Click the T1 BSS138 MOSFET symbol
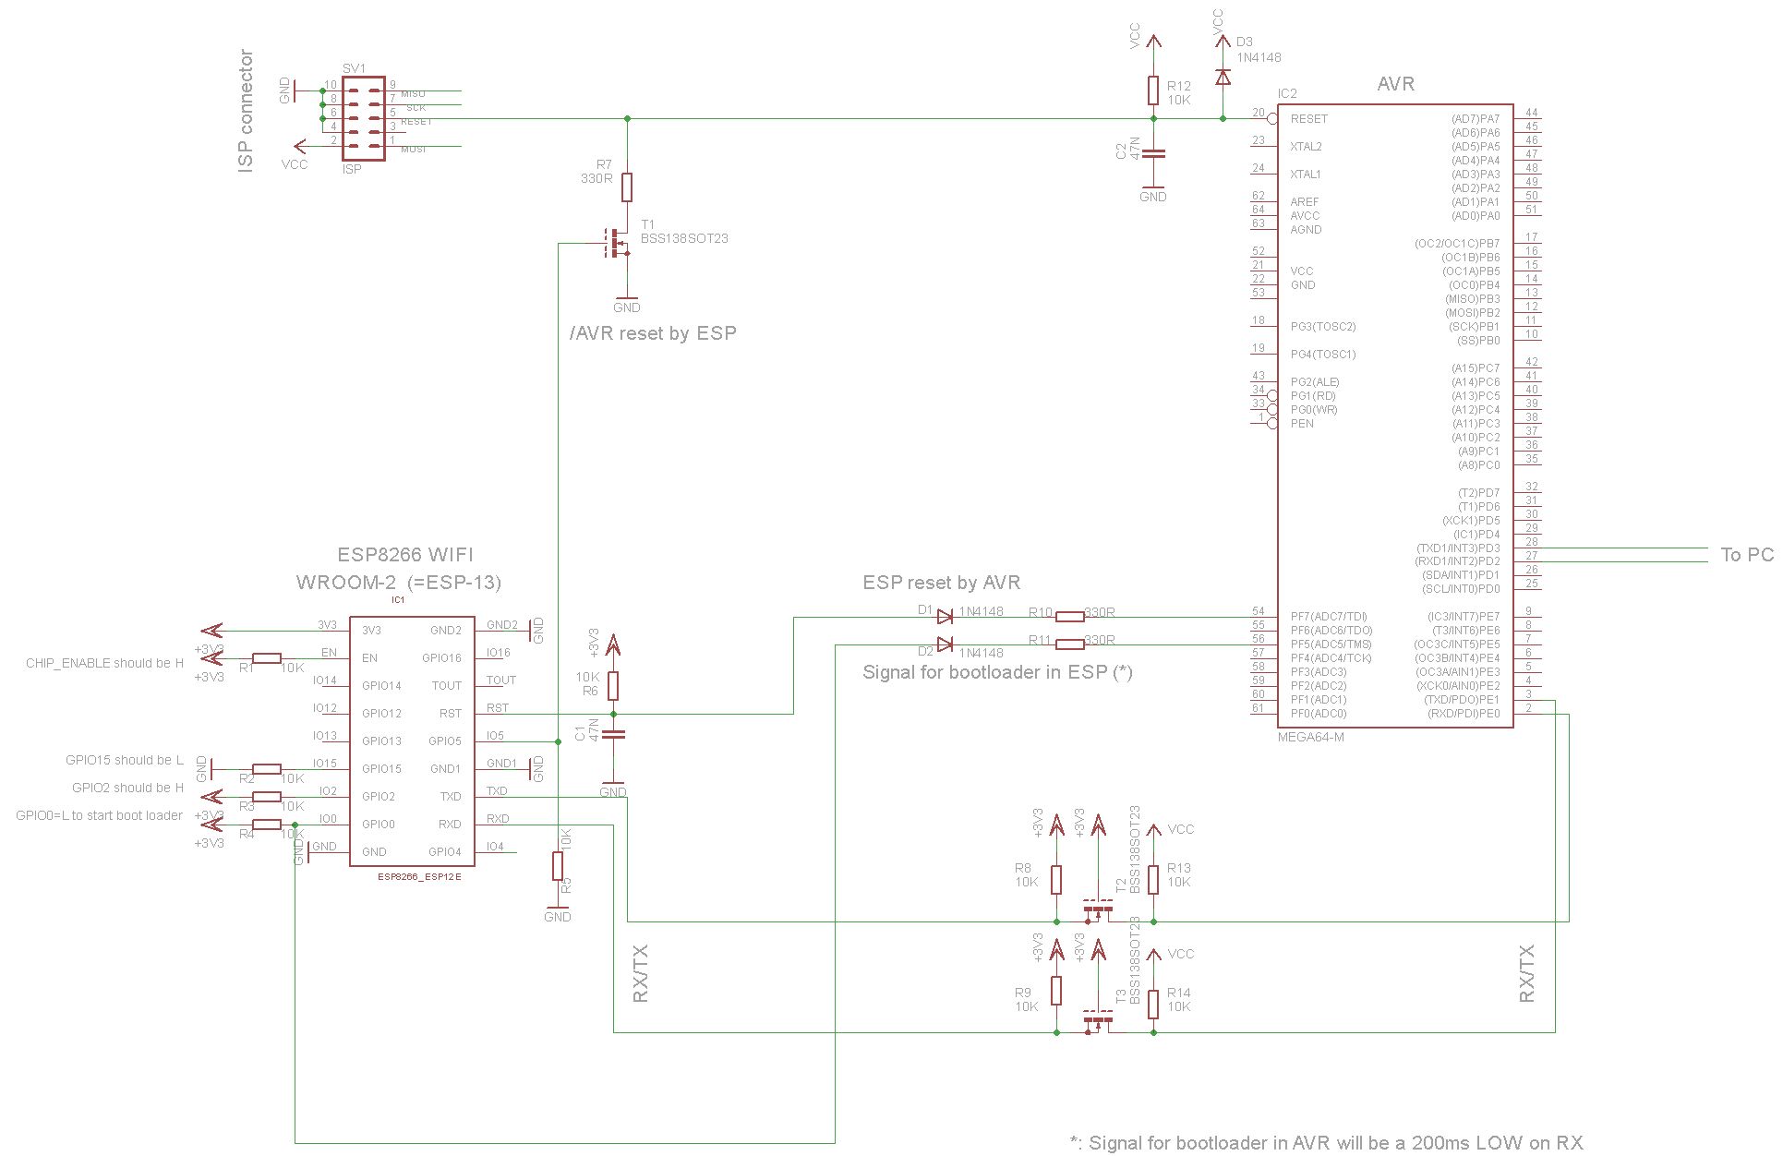 pos(617,244)
